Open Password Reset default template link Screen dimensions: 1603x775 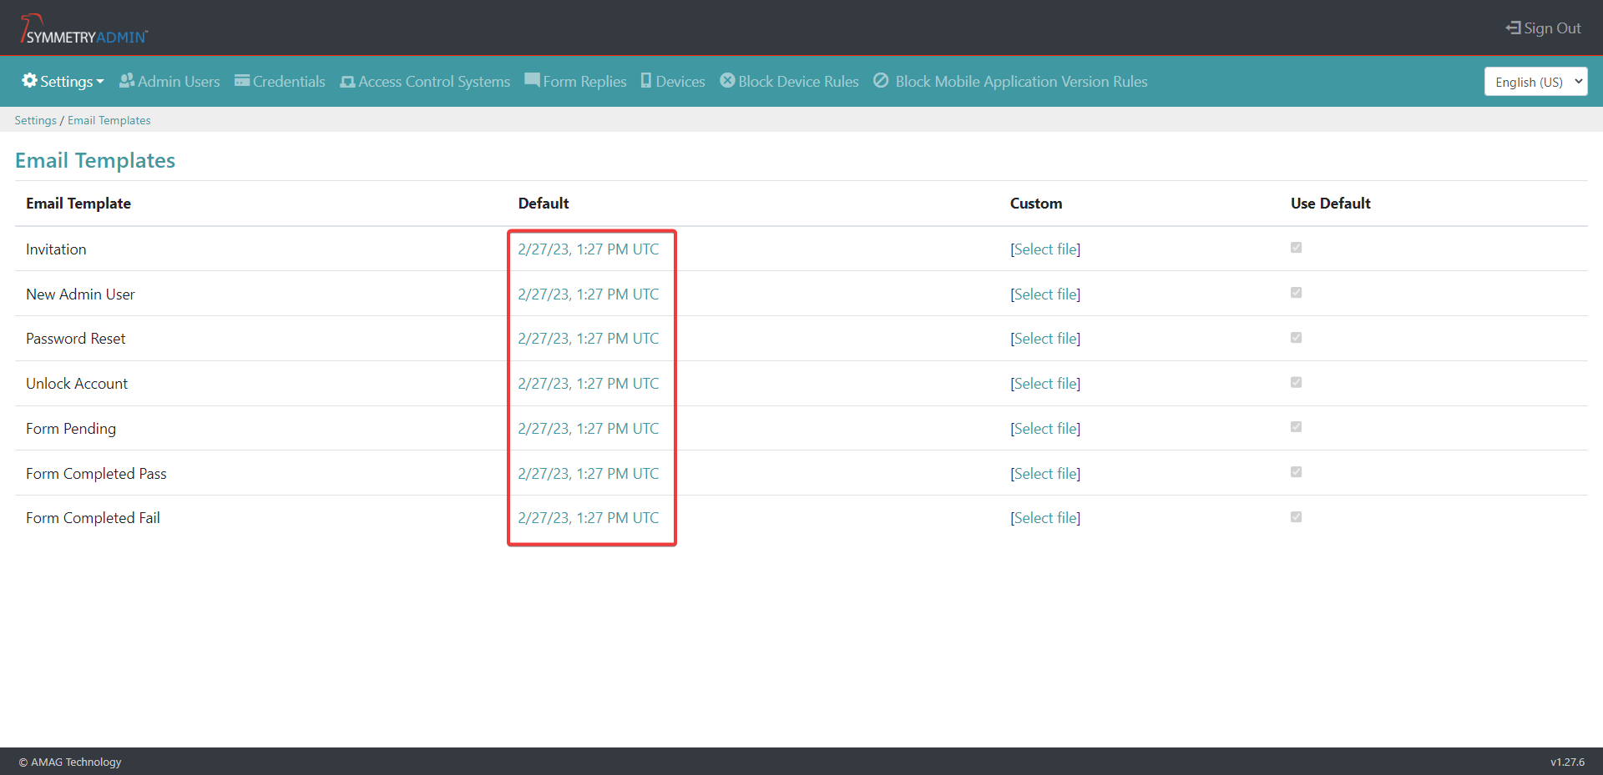tap(589, 338)
